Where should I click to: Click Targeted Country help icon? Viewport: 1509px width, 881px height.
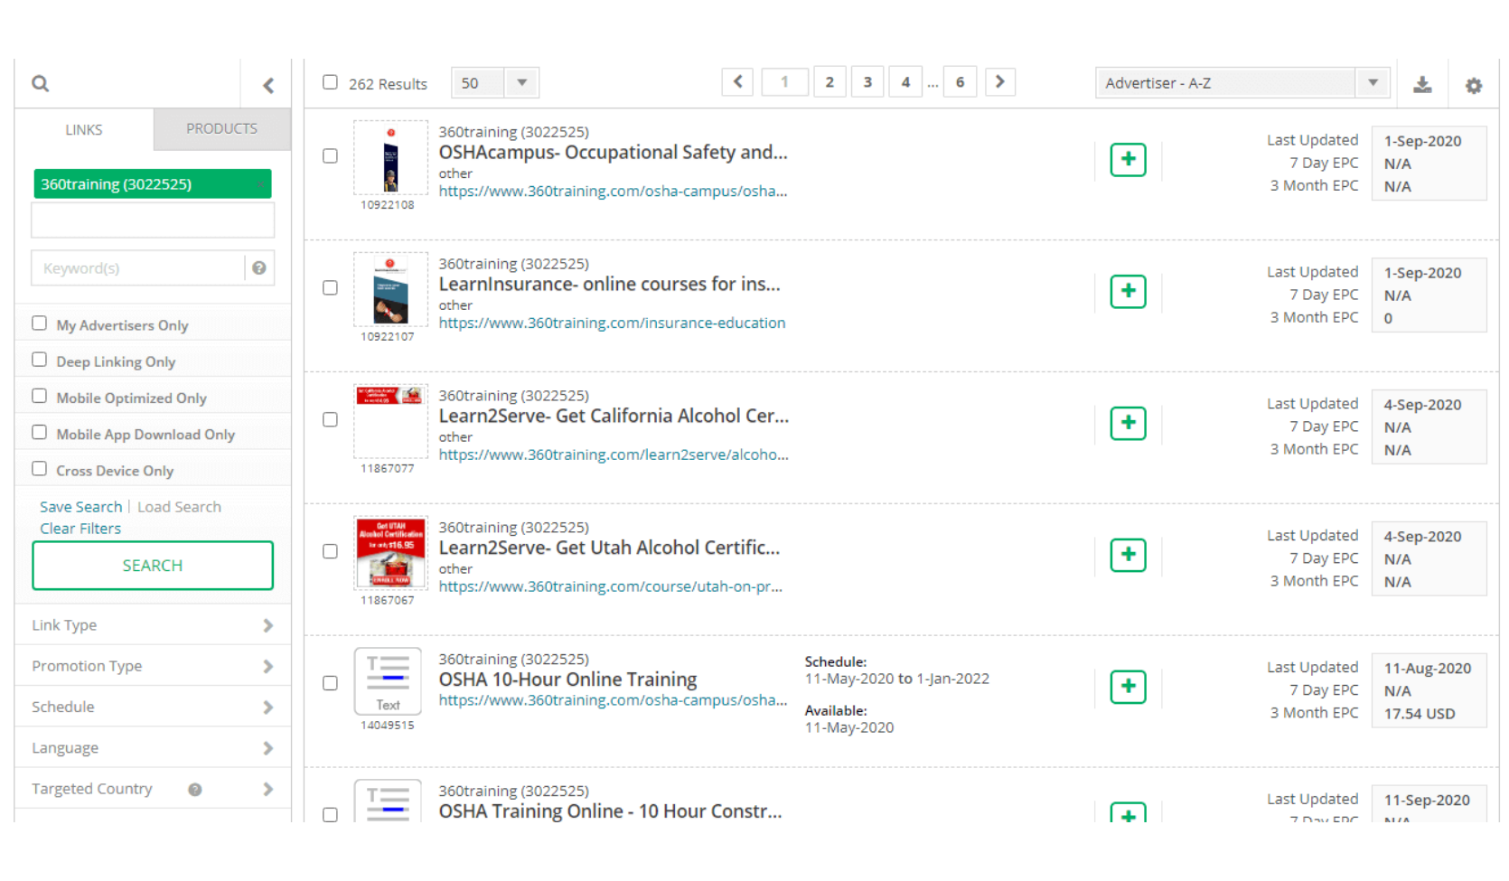tap(194, 790)
